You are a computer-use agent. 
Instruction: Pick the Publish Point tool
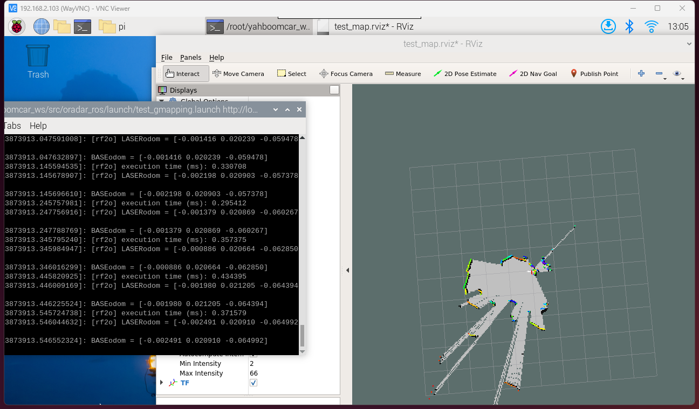tap(594, 74)
